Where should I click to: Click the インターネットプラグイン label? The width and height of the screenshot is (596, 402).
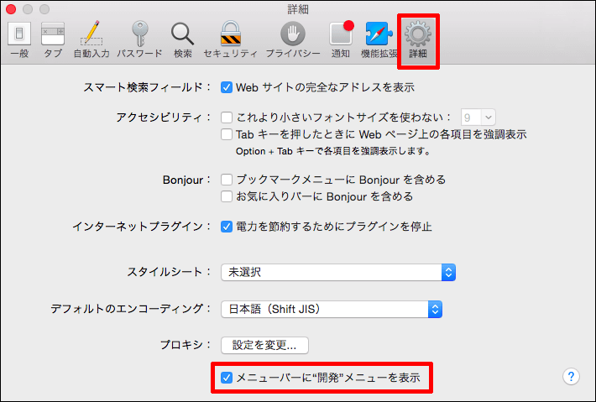(x=142, y=227)
